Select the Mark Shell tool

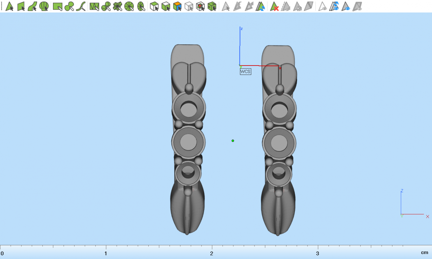44,6
